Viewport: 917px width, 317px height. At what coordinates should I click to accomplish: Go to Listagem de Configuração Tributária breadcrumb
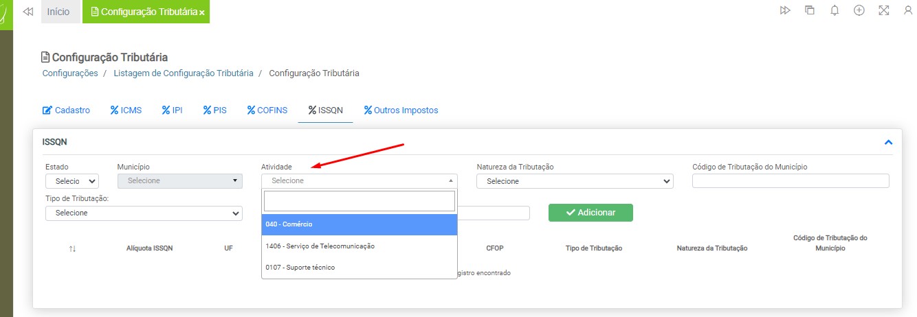coord(184,73)
